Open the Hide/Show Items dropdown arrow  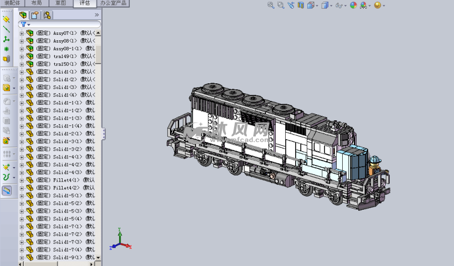(345, 6)
